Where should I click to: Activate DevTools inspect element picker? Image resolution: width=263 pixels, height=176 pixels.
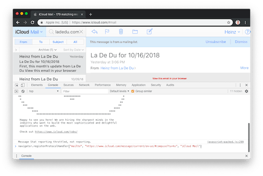coord(17,85)
